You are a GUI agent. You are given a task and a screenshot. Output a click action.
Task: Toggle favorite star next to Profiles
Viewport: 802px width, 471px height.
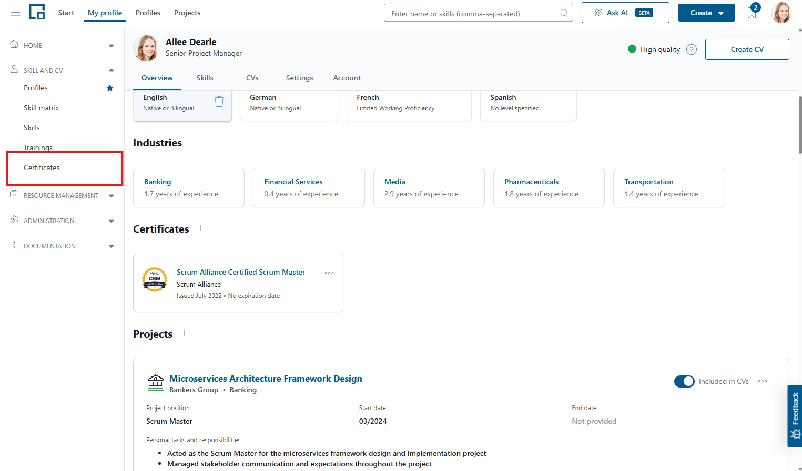(110, 88)
